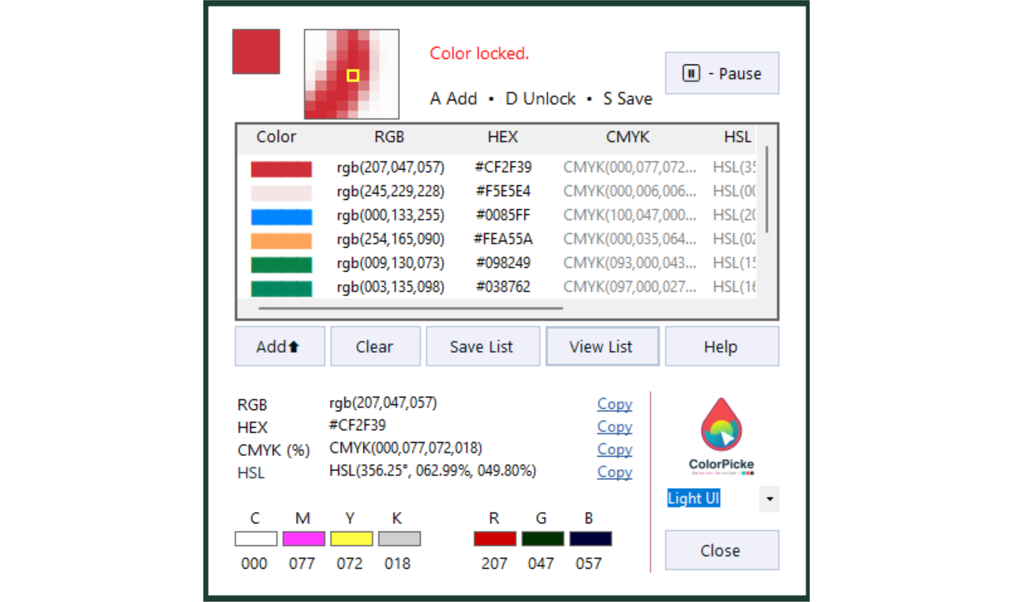Click the CMYK(000,035,064... cell
The image size is (1013, 602).
630,239
